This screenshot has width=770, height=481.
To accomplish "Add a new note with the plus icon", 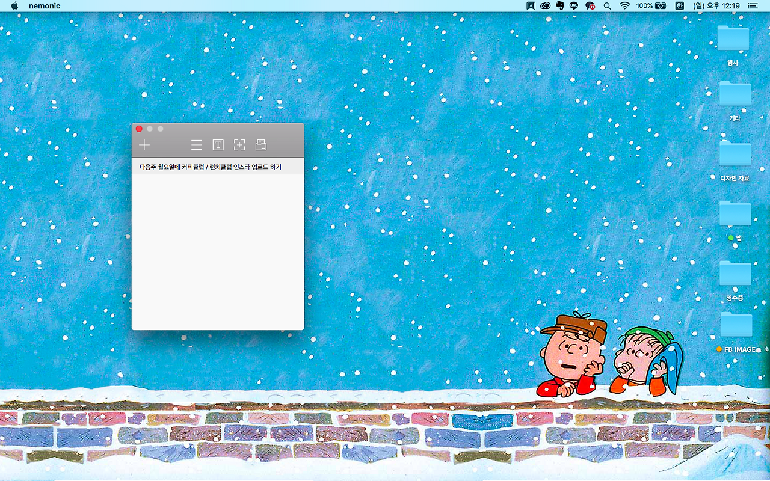I will pyautogui.click(x=144, y=145).
